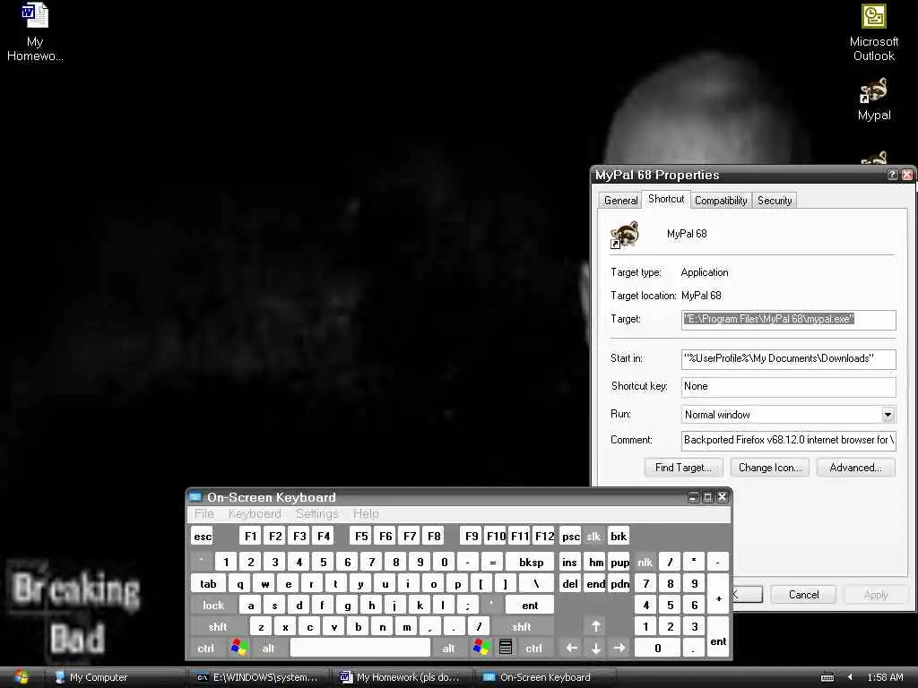Switch to the General tab
This screenshot has height=688, width=918.
(620, 200)
